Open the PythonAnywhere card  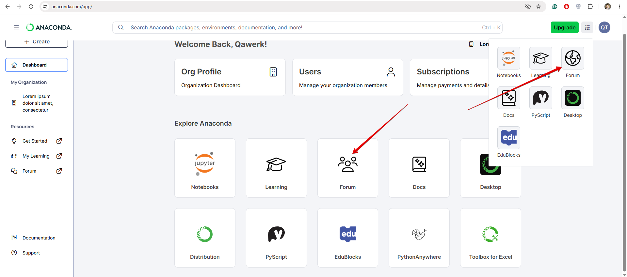point(419,238)
